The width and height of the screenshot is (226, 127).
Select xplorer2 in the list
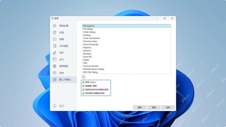[x=126, y=51]
